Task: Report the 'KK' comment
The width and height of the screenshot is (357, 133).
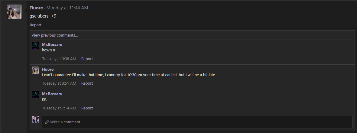Action: click(x=87, y=108)
